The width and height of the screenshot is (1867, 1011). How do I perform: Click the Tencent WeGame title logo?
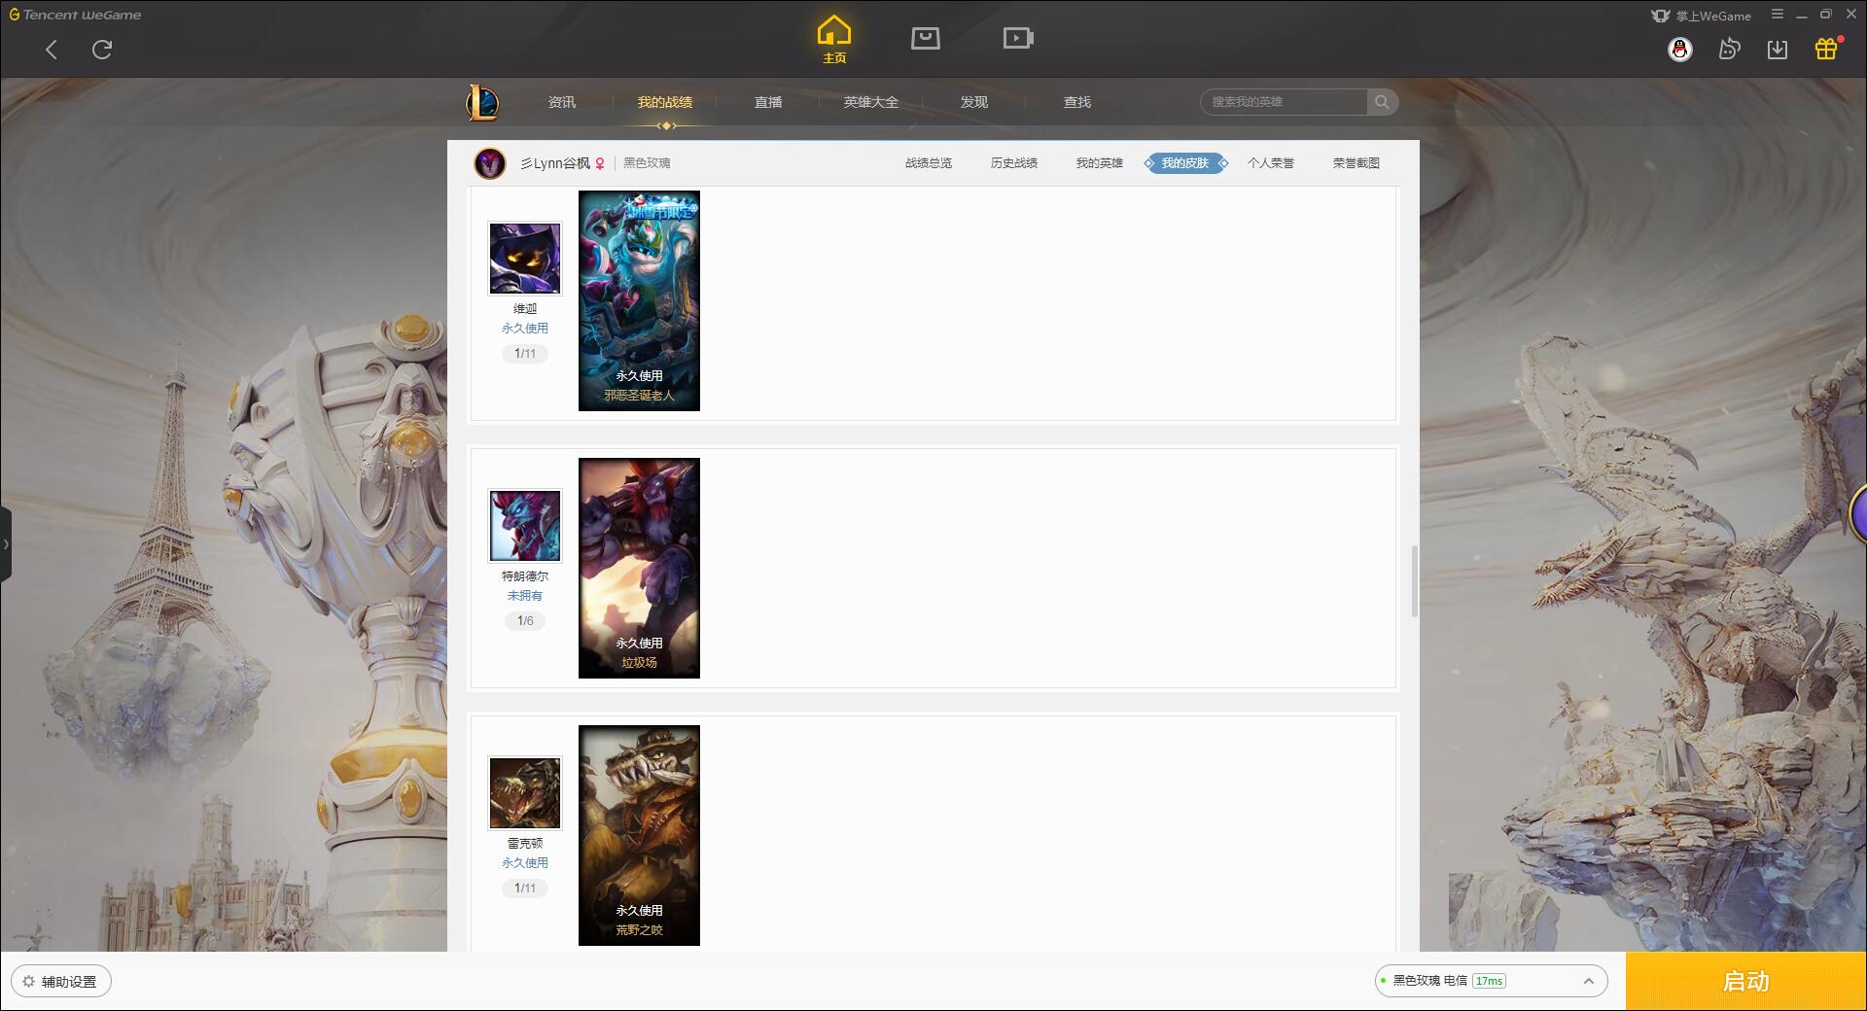[x=75, y=15]
